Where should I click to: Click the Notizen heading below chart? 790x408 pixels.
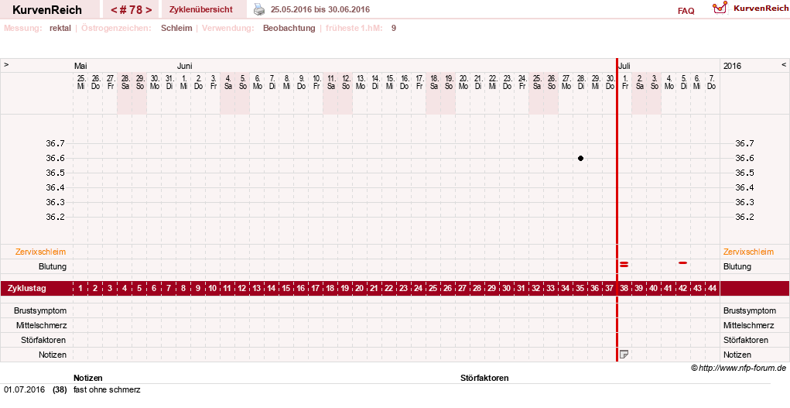(88, 378)
